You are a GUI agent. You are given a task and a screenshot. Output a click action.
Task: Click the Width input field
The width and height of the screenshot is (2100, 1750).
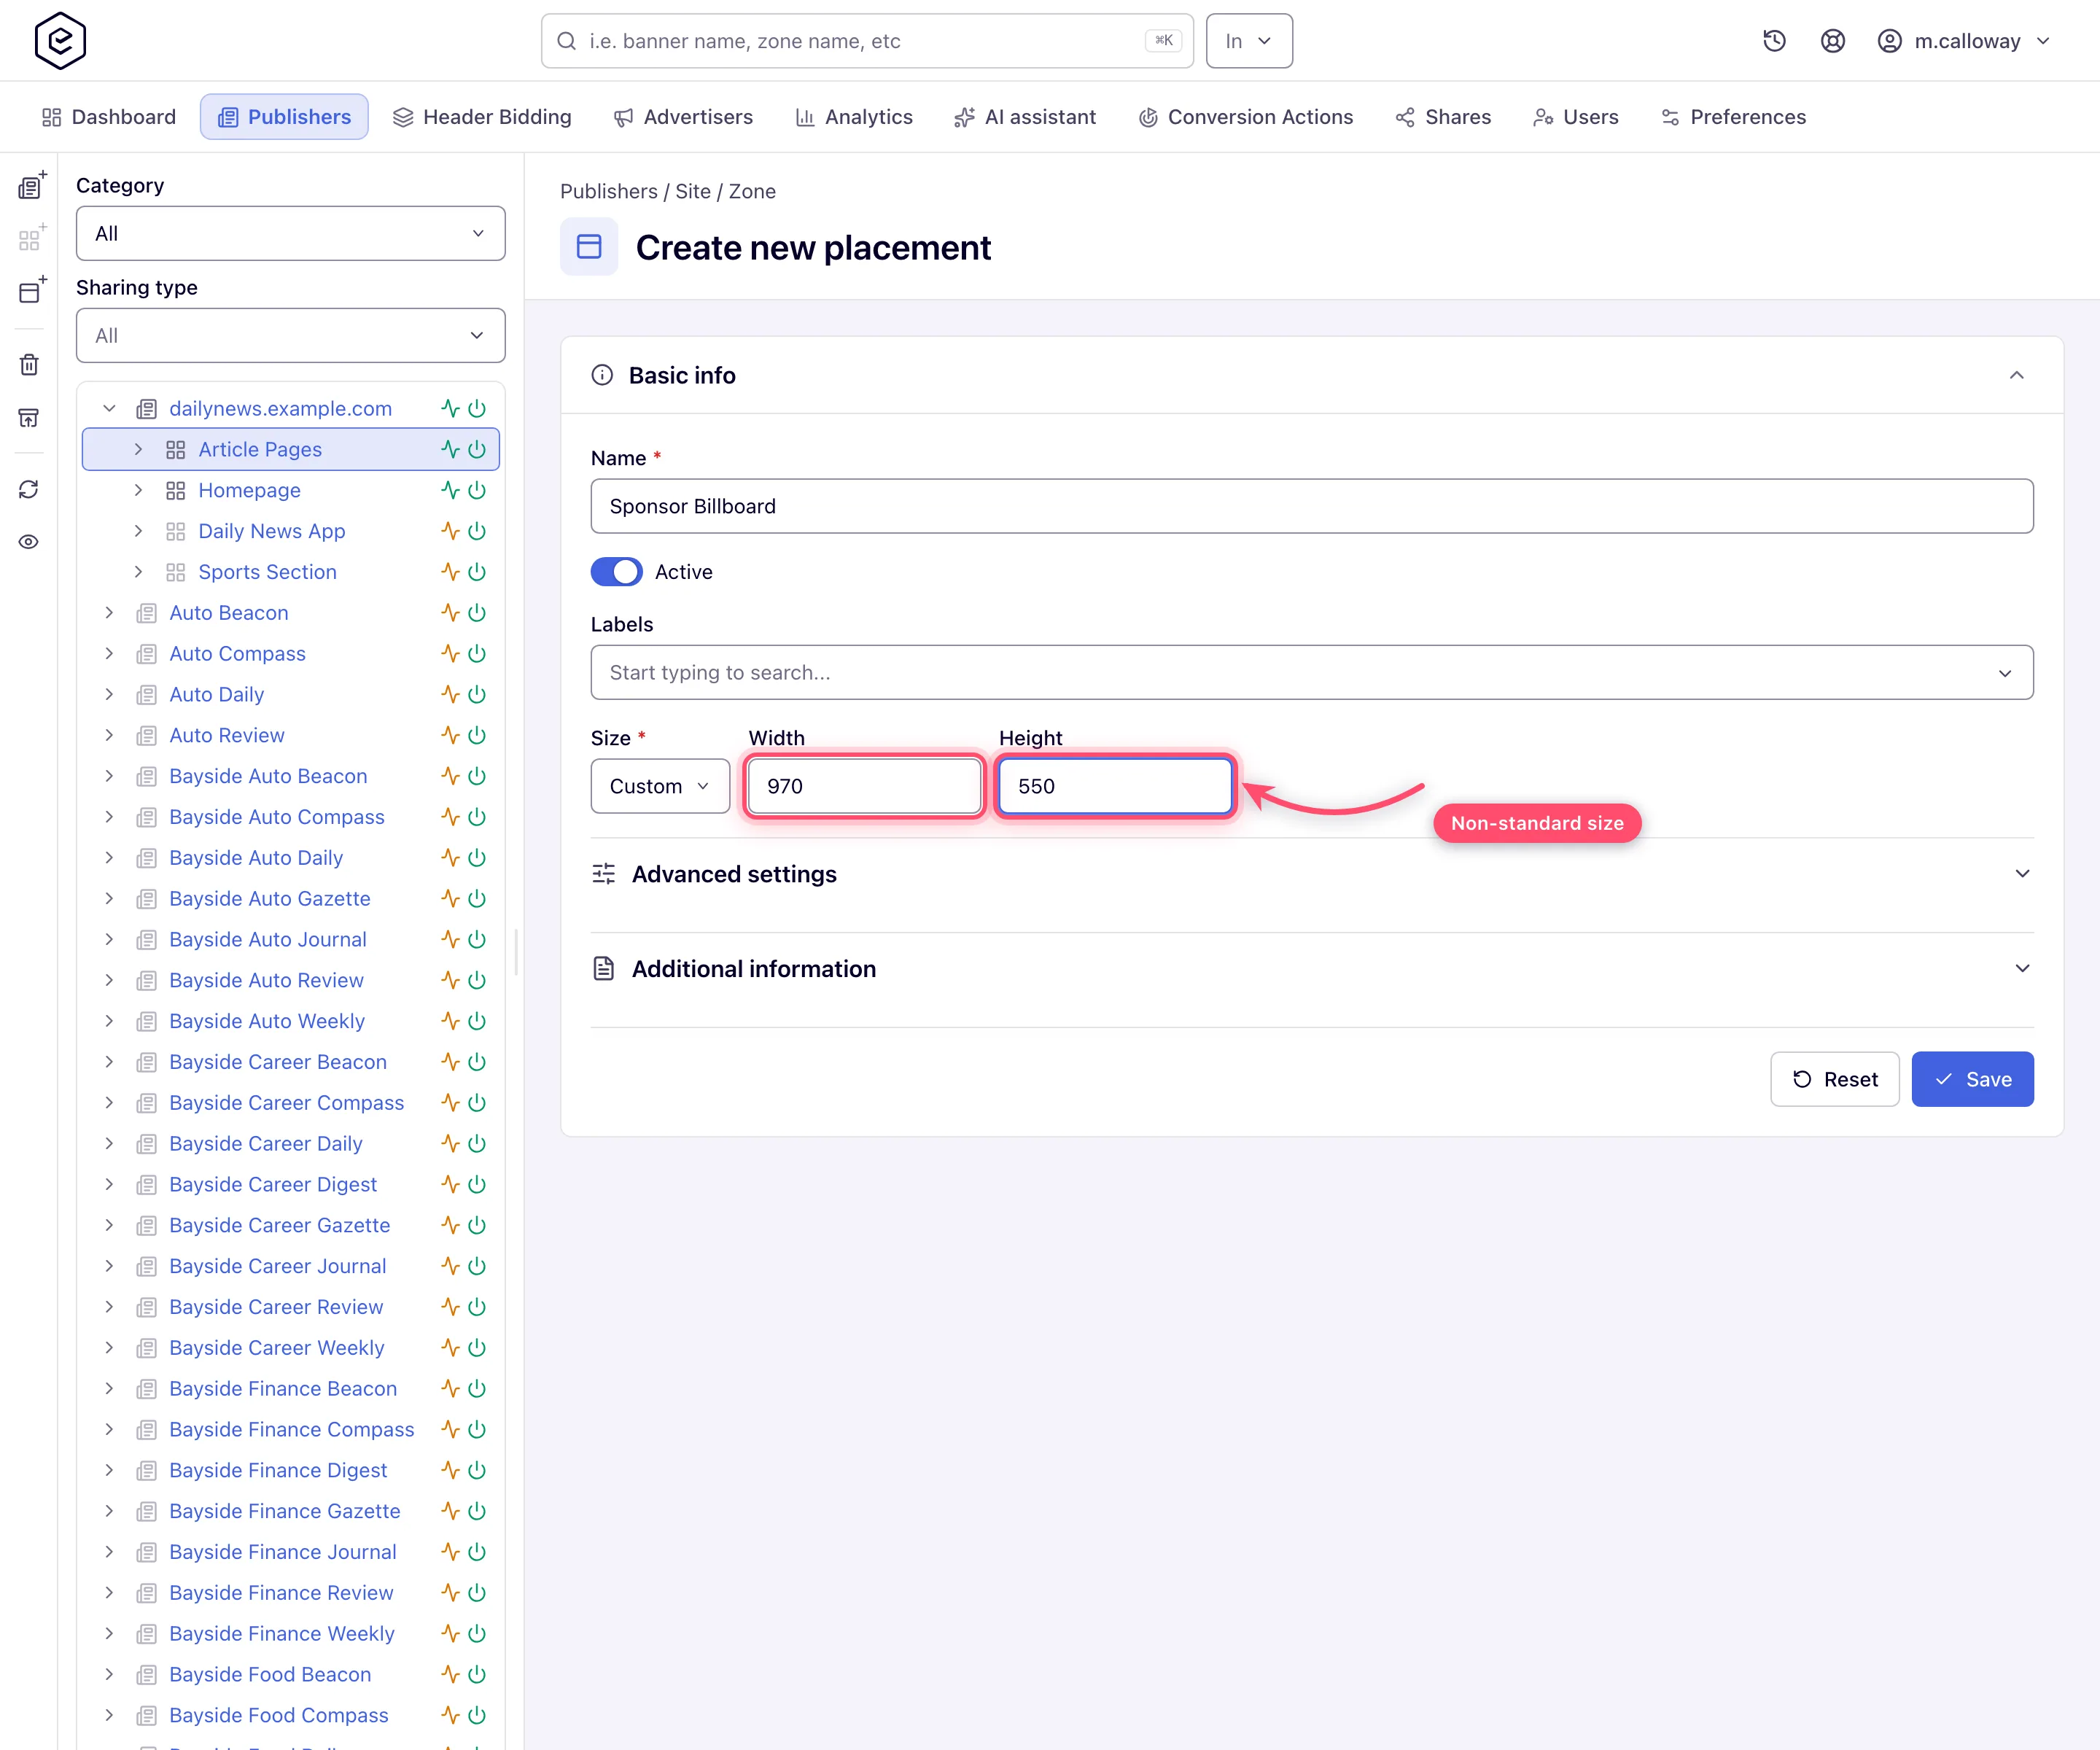point(864,786)
